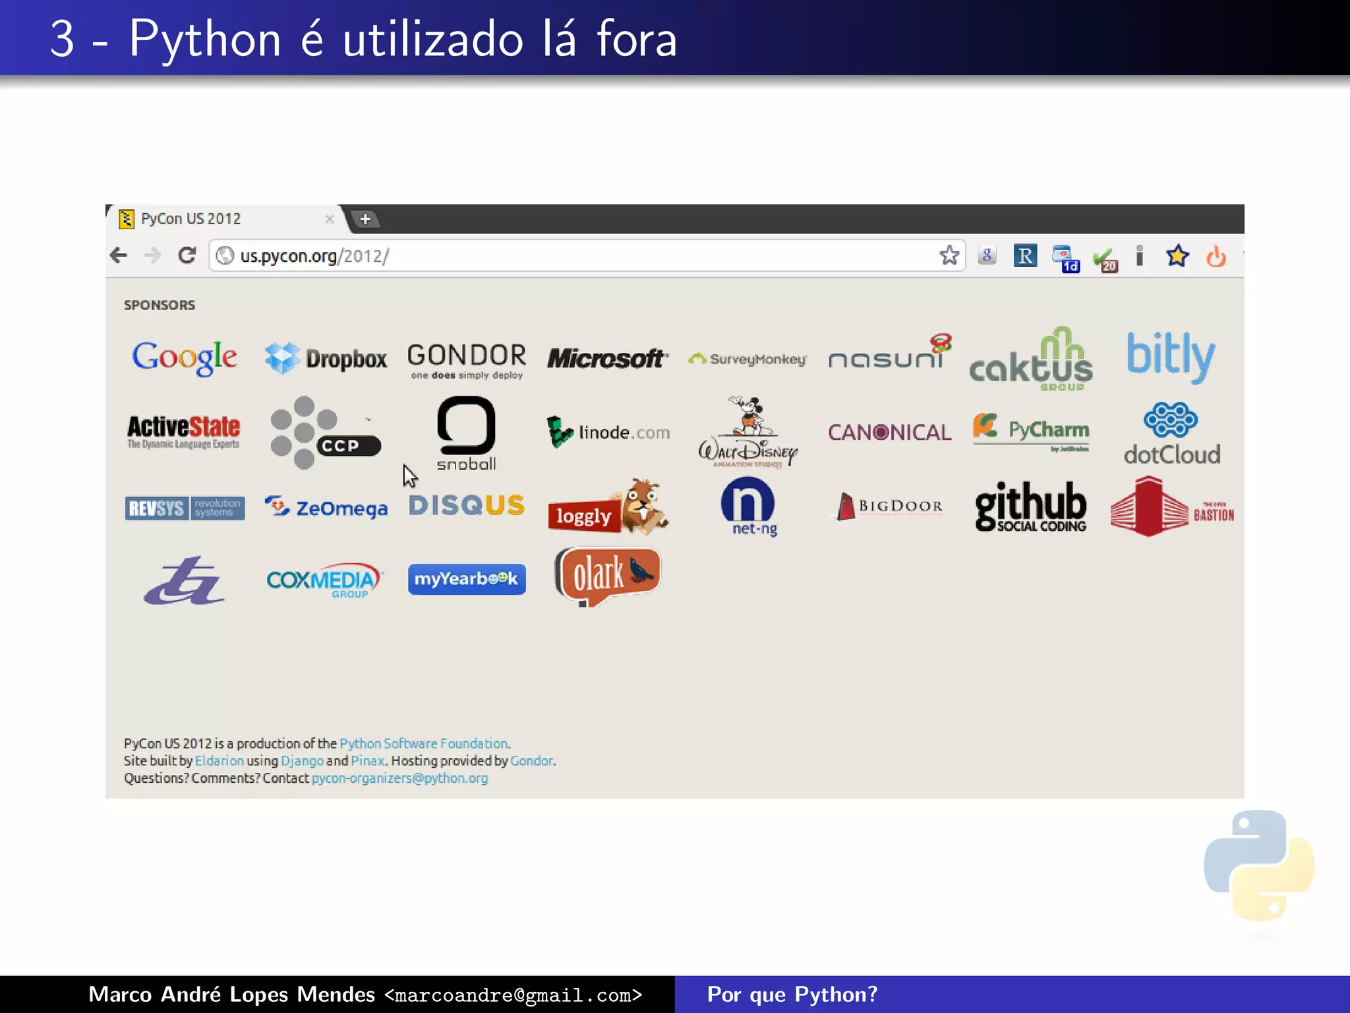Open the SurveyMonkey sponsor logo

(748, 359)
